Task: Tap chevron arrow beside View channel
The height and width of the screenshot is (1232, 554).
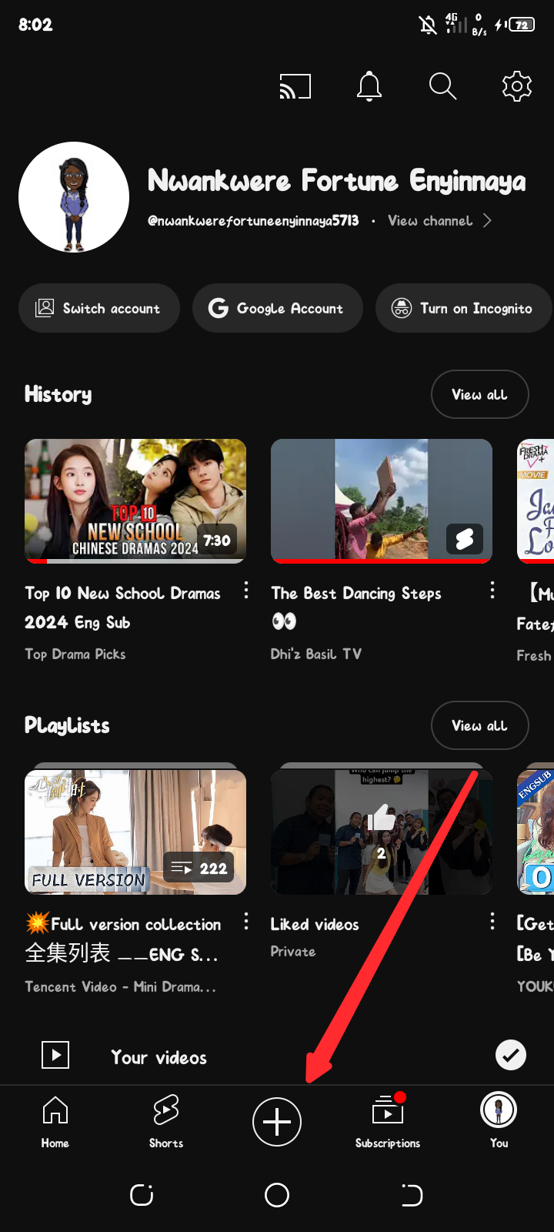Action: (487, 221)
